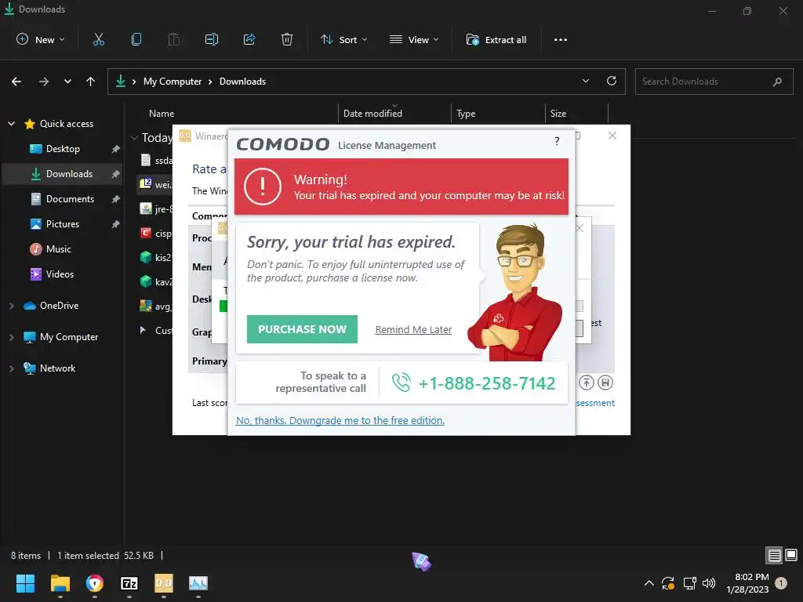Click the Name column header
803x602 pixels.
[x=162, y=114]
